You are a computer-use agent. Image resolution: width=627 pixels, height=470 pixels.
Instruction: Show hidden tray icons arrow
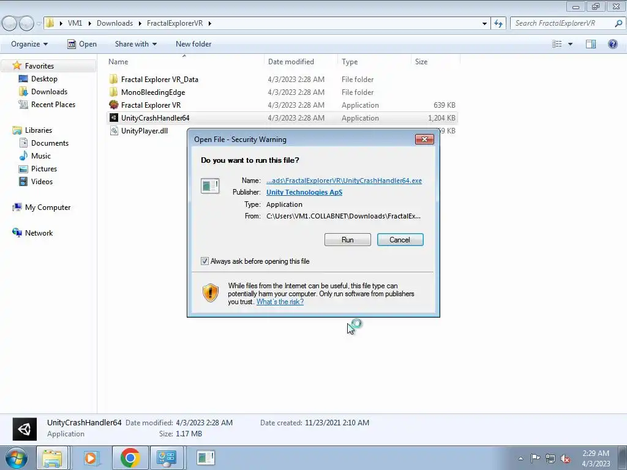pyautogui.click(x=520, y=459)
